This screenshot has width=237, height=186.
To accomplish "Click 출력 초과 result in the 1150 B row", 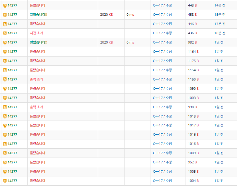I will pyautogui.click(x=36, y=79).
